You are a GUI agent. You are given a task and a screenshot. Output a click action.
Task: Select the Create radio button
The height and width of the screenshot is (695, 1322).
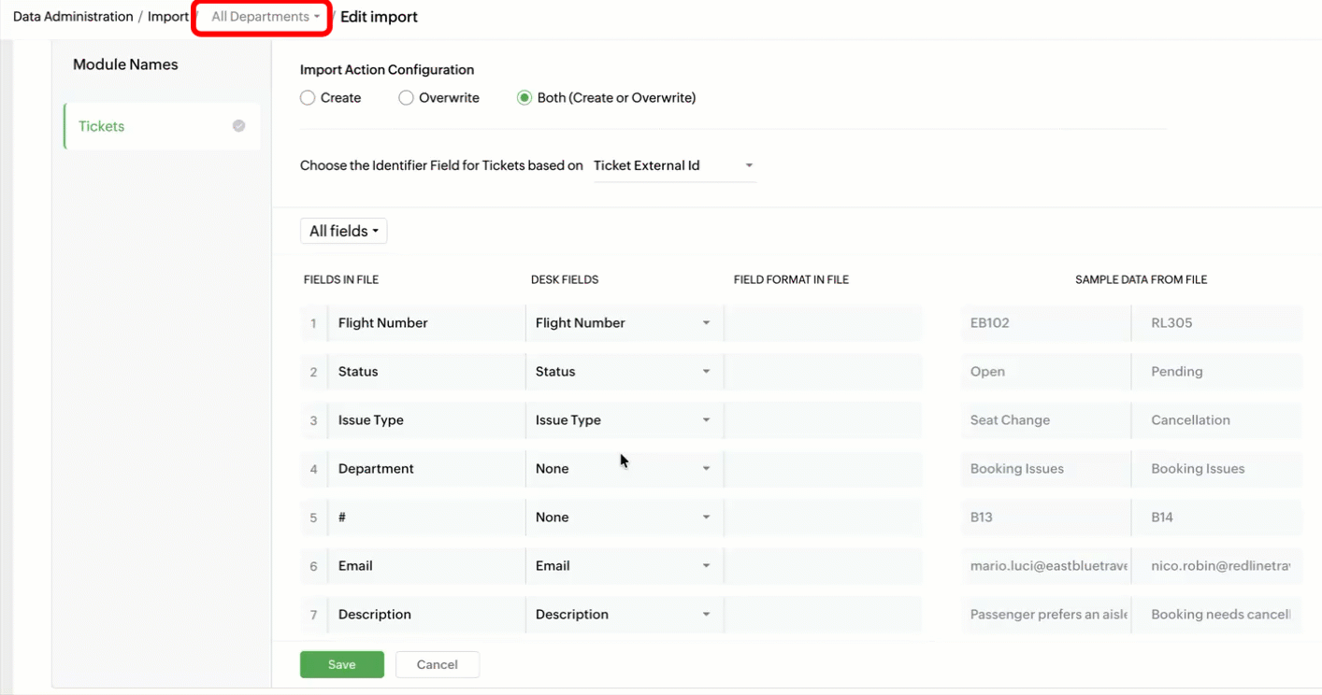click(308, 98)
